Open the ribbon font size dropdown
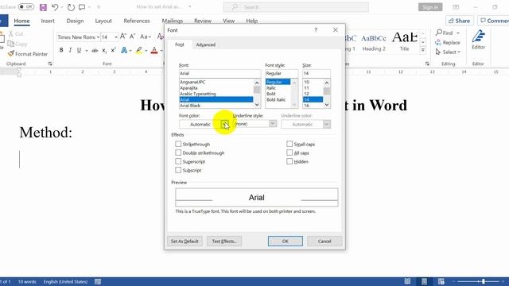The image size is (509, 286). point(115,37)
